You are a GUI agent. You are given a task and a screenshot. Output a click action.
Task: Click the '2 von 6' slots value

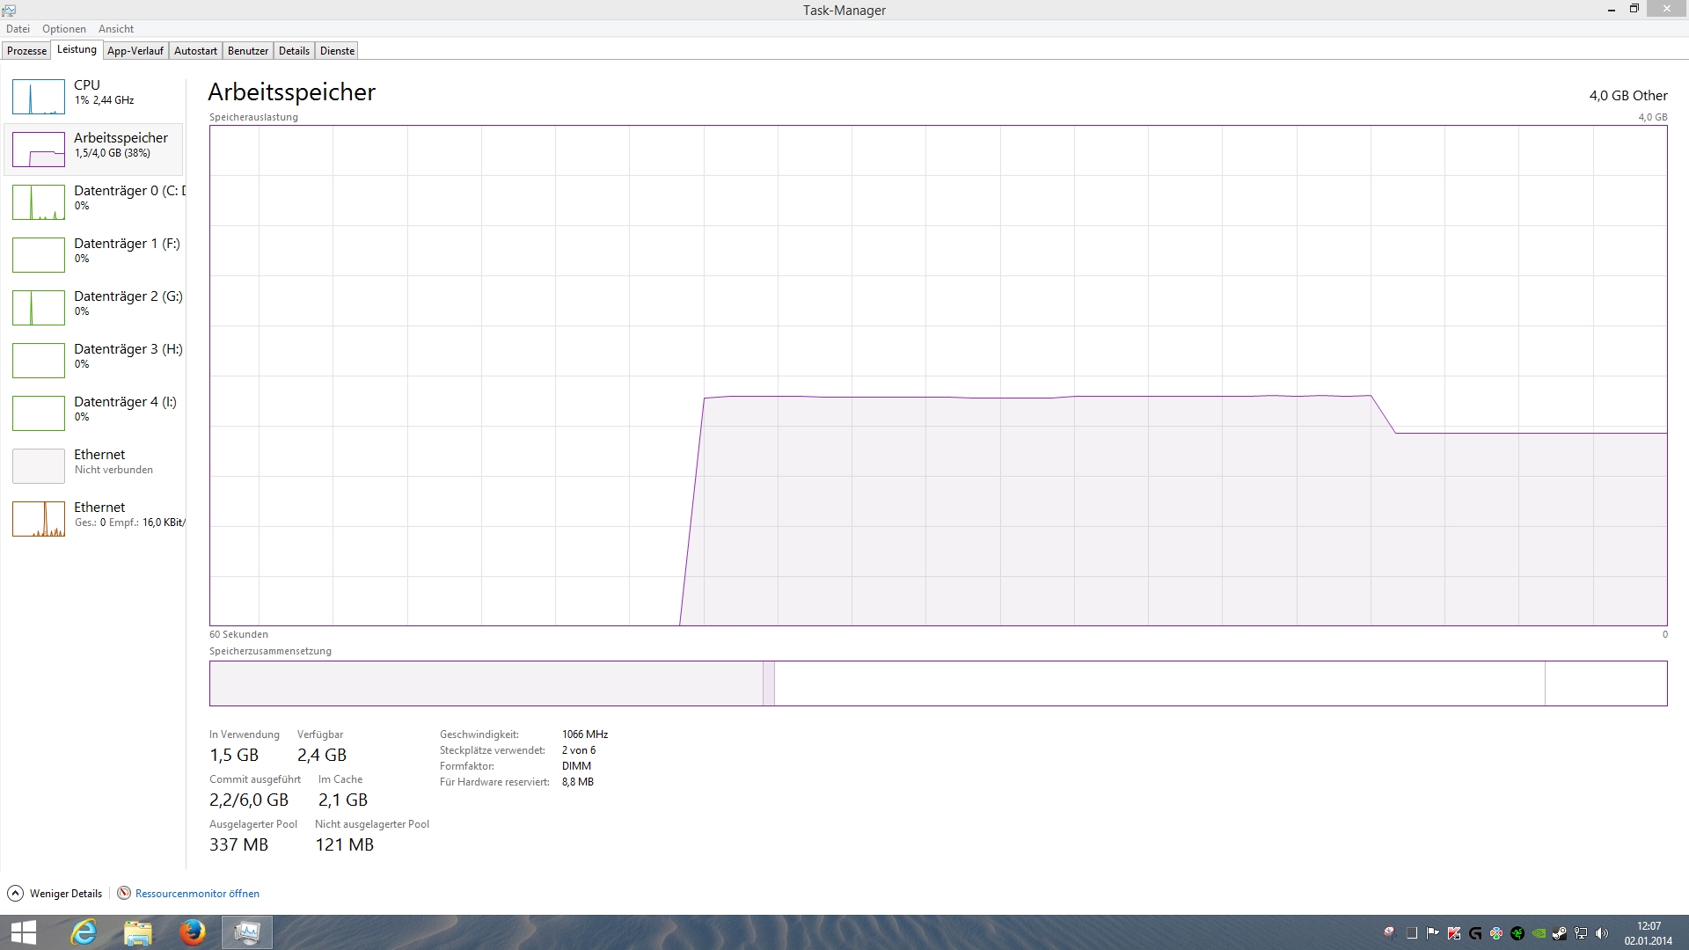[579, 750]
